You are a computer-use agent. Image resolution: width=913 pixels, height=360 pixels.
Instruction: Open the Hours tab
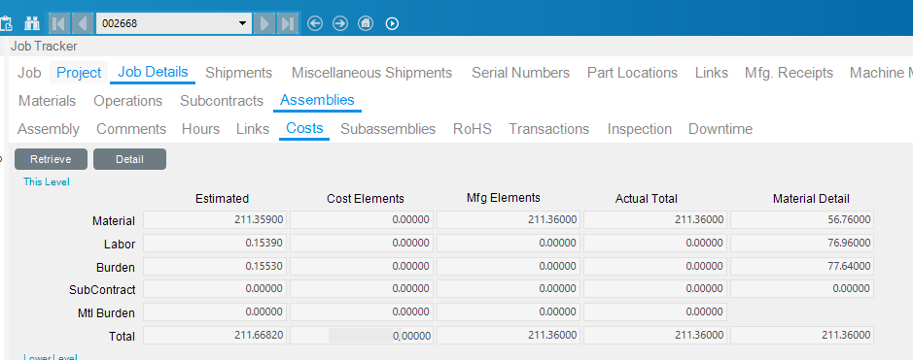click(x=201, y=129)
